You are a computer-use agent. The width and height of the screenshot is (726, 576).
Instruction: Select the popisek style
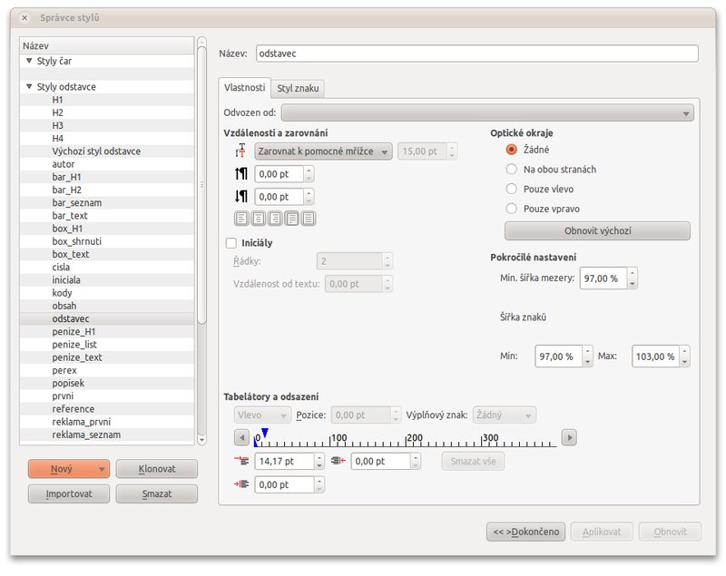tap(68, 383)
